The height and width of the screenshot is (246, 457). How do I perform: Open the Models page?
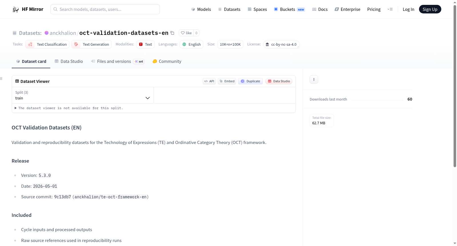pyautogui.click(x=201, y=9)
